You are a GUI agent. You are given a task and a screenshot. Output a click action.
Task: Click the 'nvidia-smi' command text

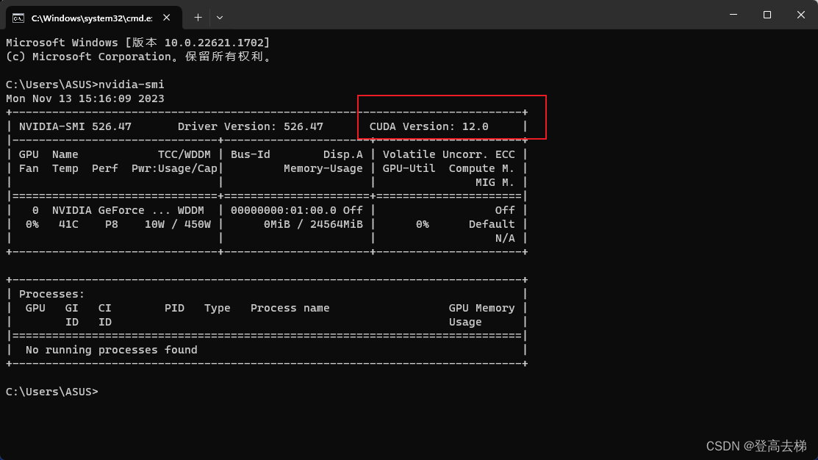[x=131, y=85]
